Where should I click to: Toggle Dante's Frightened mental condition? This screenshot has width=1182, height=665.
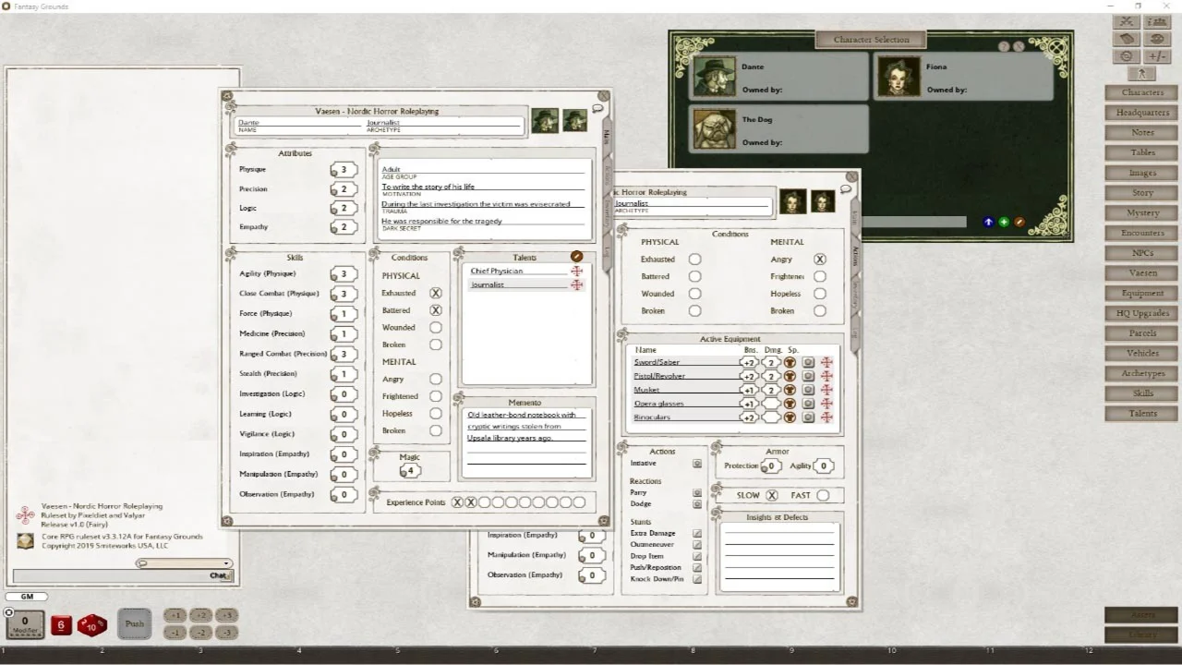pos(436,396)
